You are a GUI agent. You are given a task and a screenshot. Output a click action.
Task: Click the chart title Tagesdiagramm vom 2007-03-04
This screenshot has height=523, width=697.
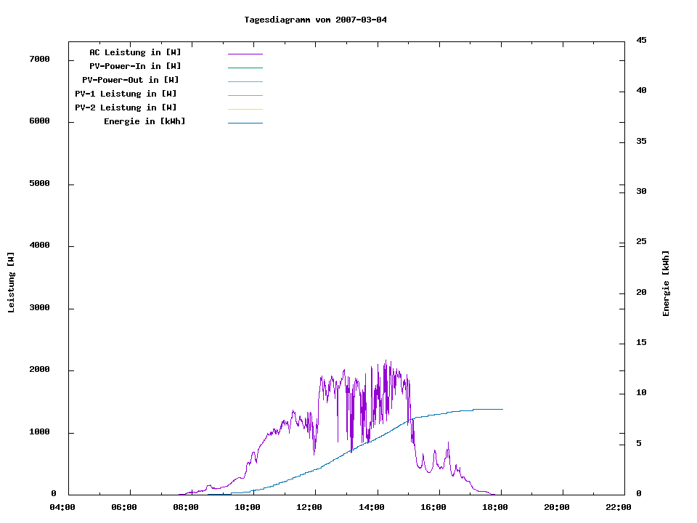pos(316,20)
